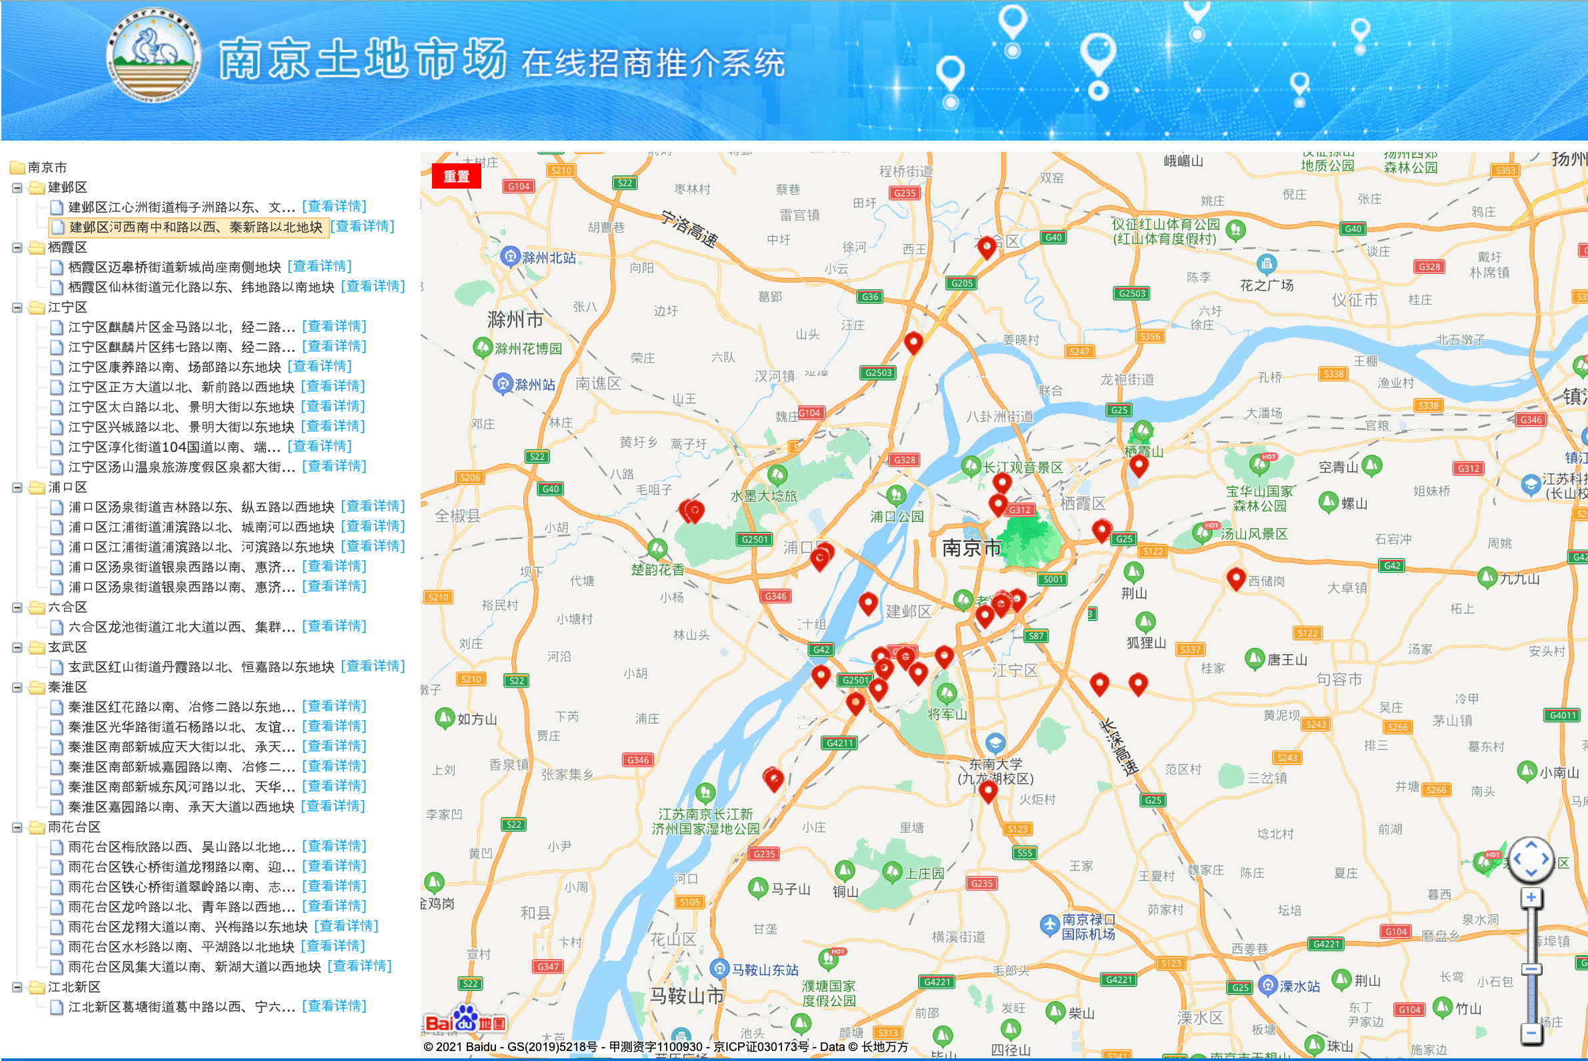Click the 将军山 scenic icon
The image size is (1588, 1061).
946,694
